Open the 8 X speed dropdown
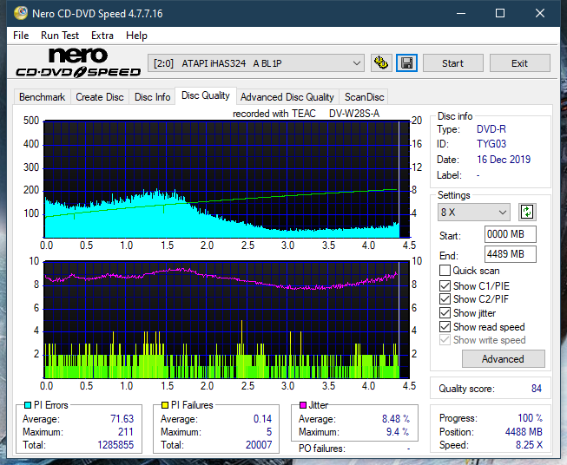The image size is (567, 465). [474, 212]
